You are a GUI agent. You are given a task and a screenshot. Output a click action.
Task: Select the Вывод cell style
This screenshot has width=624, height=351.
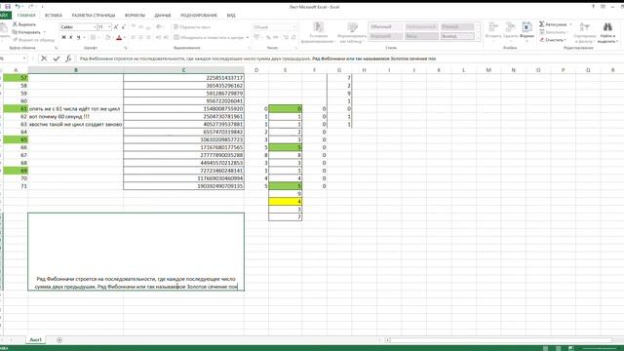pos(457,36)
